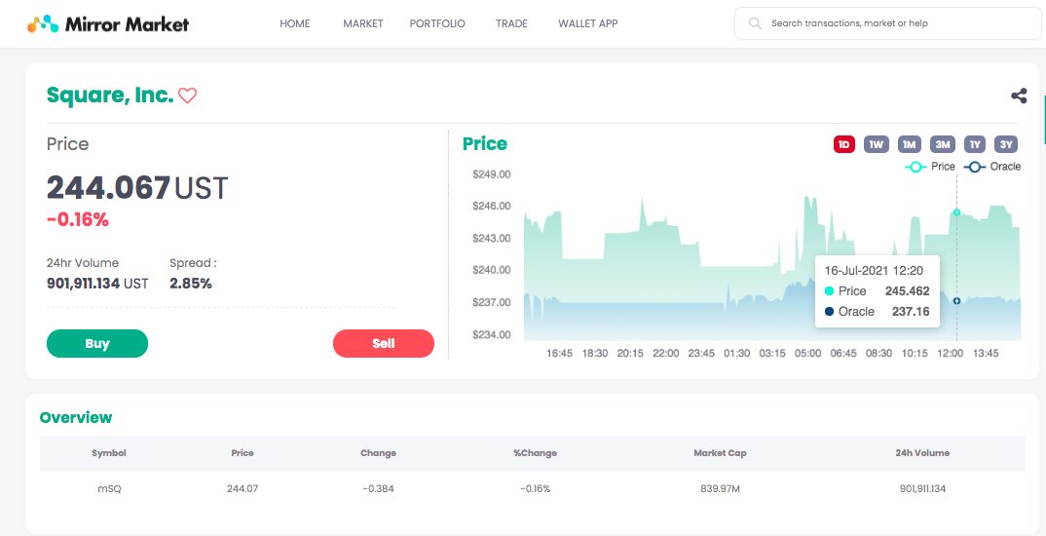The image size is (1046, 536).
Task: Click the tooltip date 16-Jul-2021 12:20
Action: pos(874,271)
